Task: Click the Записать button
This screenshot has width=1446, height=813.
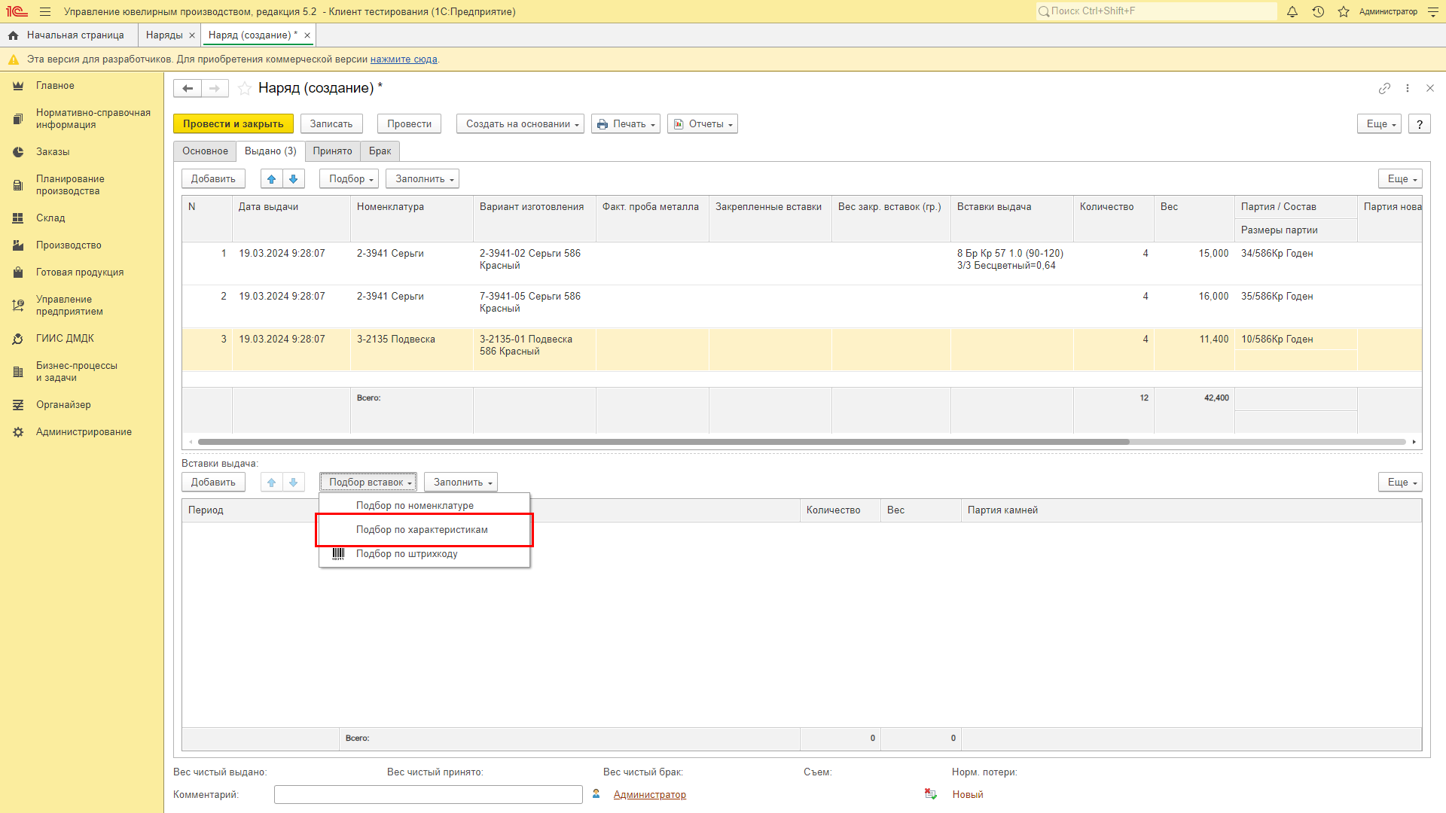Action: 331,124
